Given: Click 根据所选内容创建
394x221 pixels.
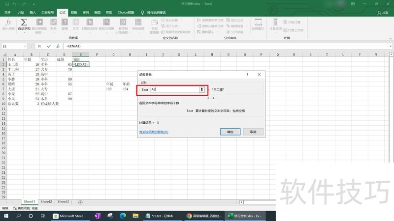Looking at the screenshot, I should point(176,32).
